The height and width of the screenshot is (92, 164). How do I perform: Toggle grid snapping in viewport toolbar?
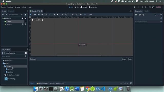(66, 15)
